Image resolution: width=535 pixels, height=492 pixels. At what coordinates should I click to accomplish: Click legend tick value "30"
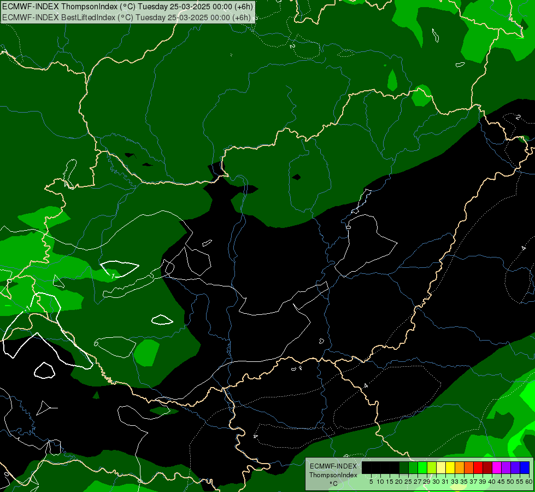(x=436, y=482)
